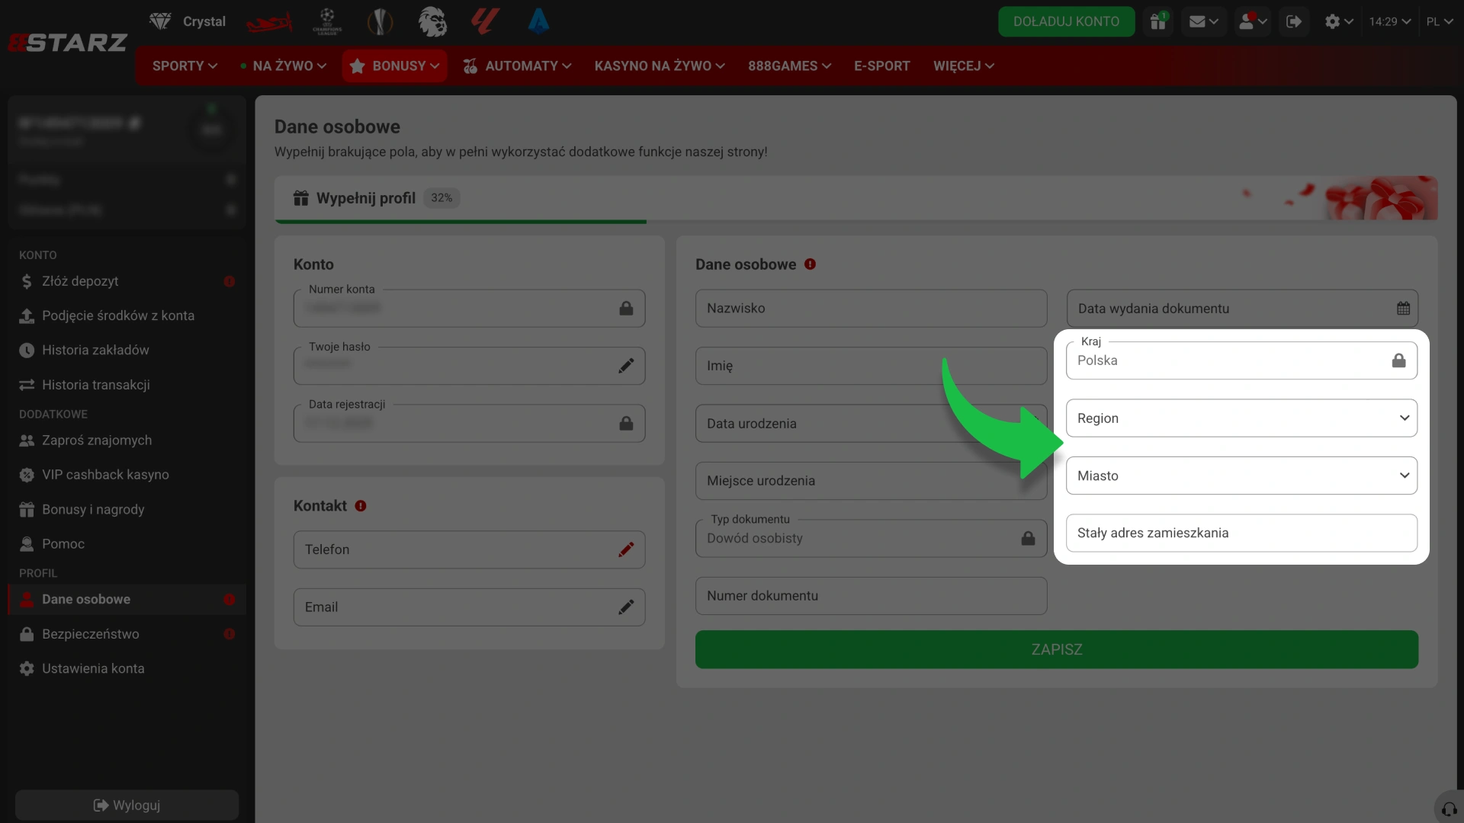The width and height of the screenshot is (1464, 823).
Task: Open the PL language selector
Action: point(1439,21)
